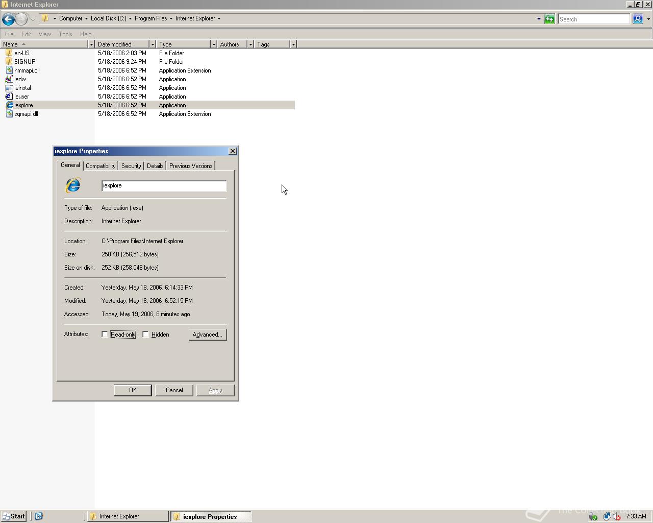Click the blue Back navigation arrow

pos(8,19)
